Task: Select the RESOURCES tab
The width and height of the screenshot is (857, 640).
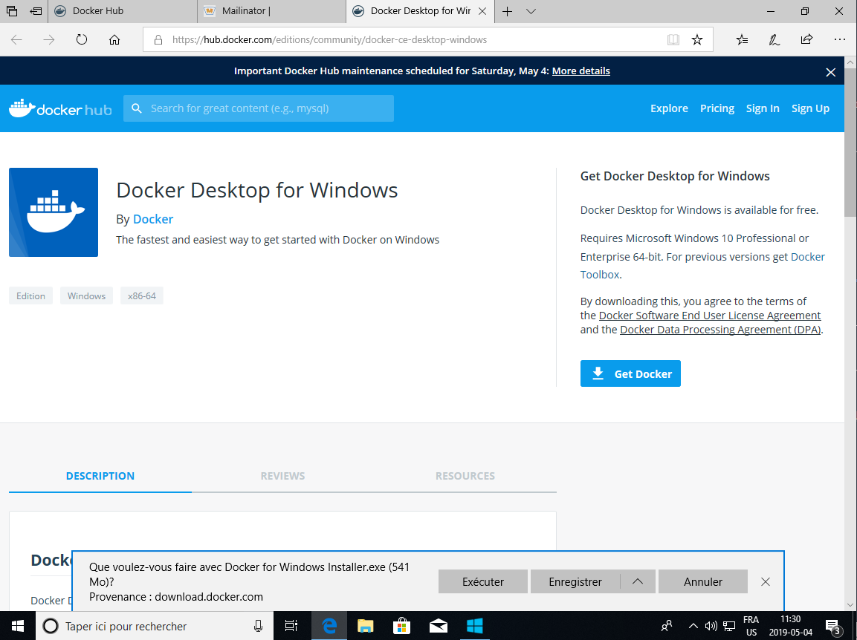Action: pos(465,476)
